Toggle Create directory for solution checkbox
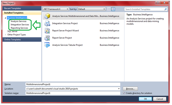 (x=124, y=93)
